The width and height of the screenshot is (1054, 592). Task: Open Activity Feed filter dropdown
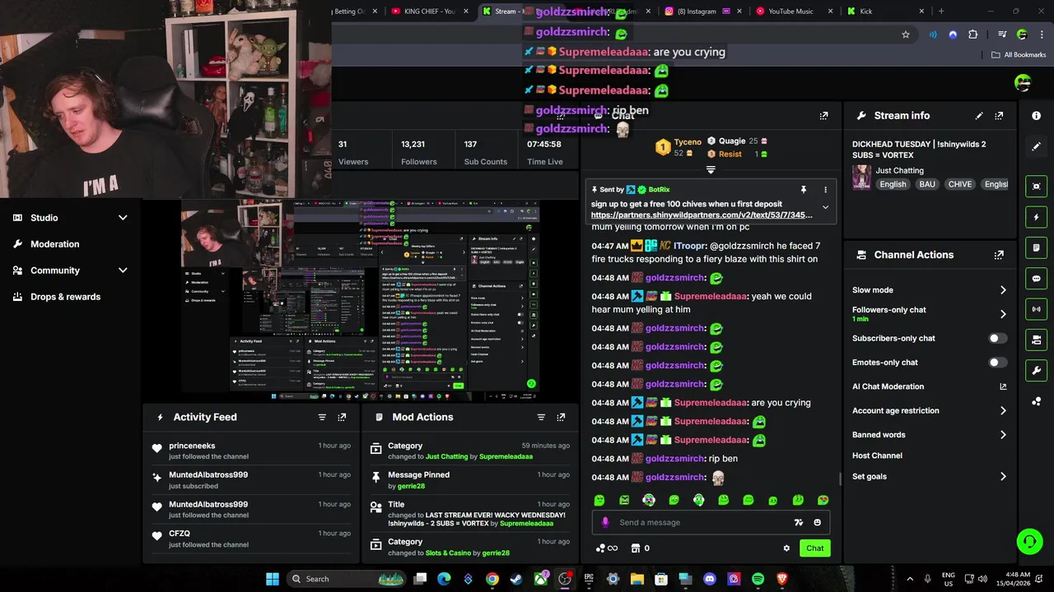point(322,417)
